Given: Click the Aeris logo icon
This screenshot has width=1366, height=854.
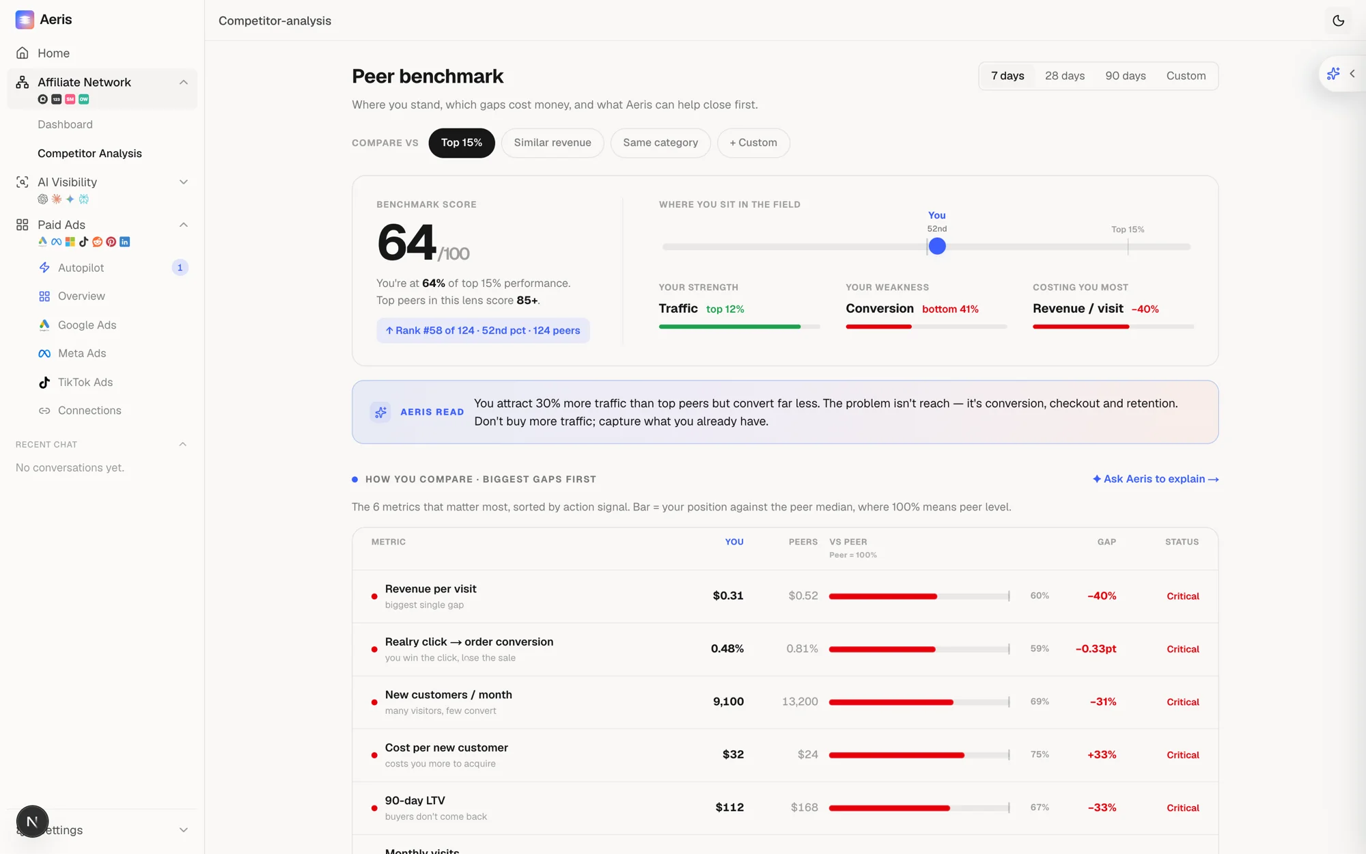Looking at the screenshot, I should (25, 20).
